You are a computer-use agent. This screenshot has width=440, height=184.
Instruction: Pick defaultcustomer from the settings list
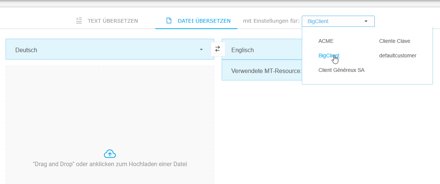tap(398, 55)
